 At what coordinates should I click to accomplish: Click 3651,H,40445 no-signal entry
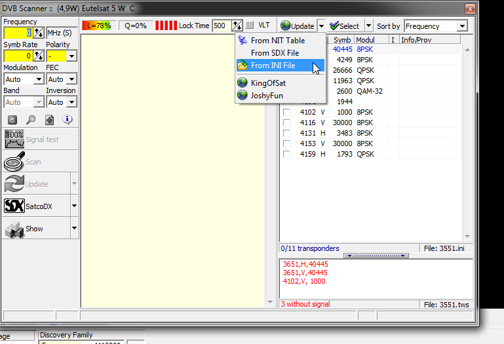(305, 264)
